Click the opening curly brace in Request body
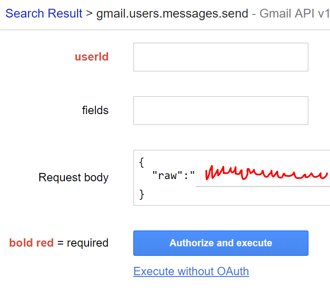The width and height of the screenshot is (330, 291). pos(142,162)
